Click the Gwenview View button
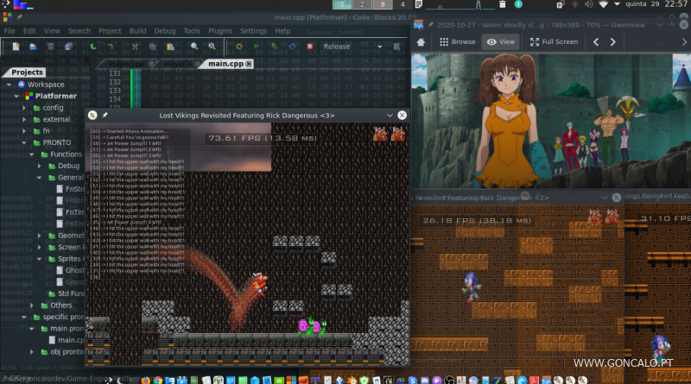 pos(501,41)
